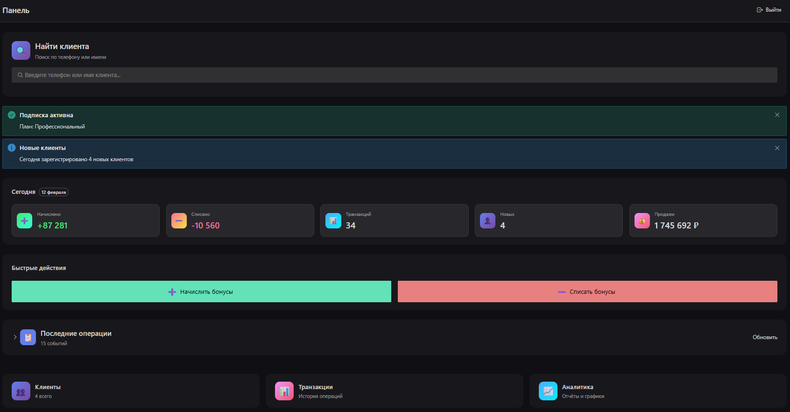Image resolution: width=790 pixels, height=412 pixels.
Task: Click the green plus Начислено icon
Action: point(25,220)
